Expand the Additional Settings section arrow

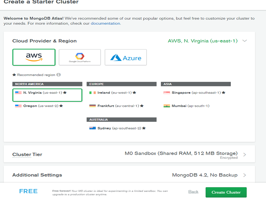point(244,175)
